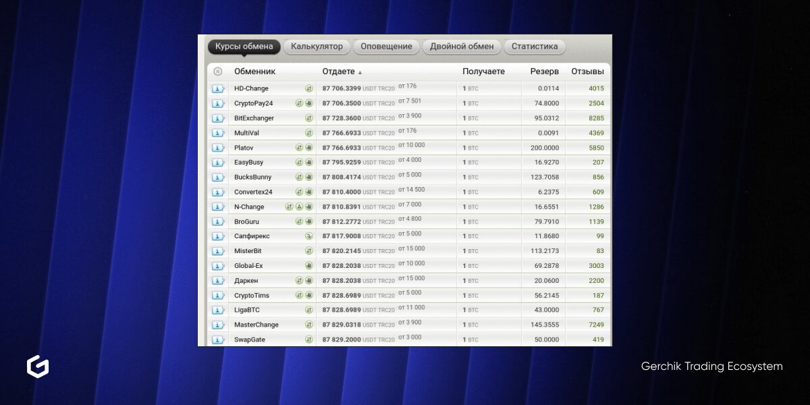Toggle the pause auto-refresh button in header
The height and width of the screenshot is (405, 810).
(217, 72)
